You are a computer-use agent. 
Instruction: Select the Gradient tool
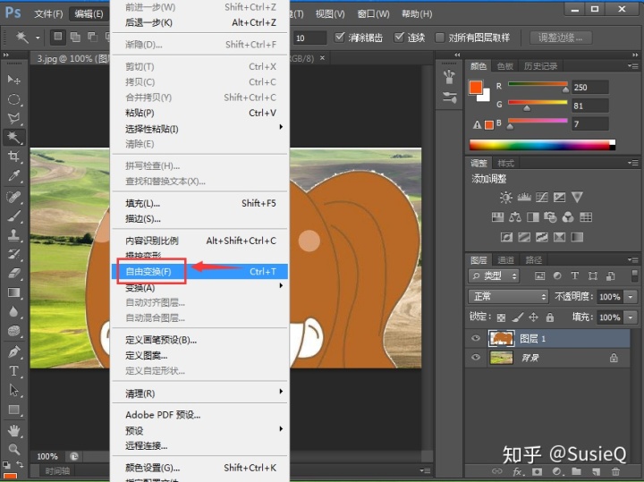tap(13, 292)
